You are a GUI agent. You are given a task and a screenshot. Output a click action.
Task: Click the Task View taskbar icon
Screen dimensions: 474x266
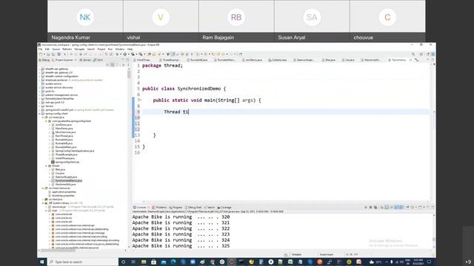click(x=133, y=262)
